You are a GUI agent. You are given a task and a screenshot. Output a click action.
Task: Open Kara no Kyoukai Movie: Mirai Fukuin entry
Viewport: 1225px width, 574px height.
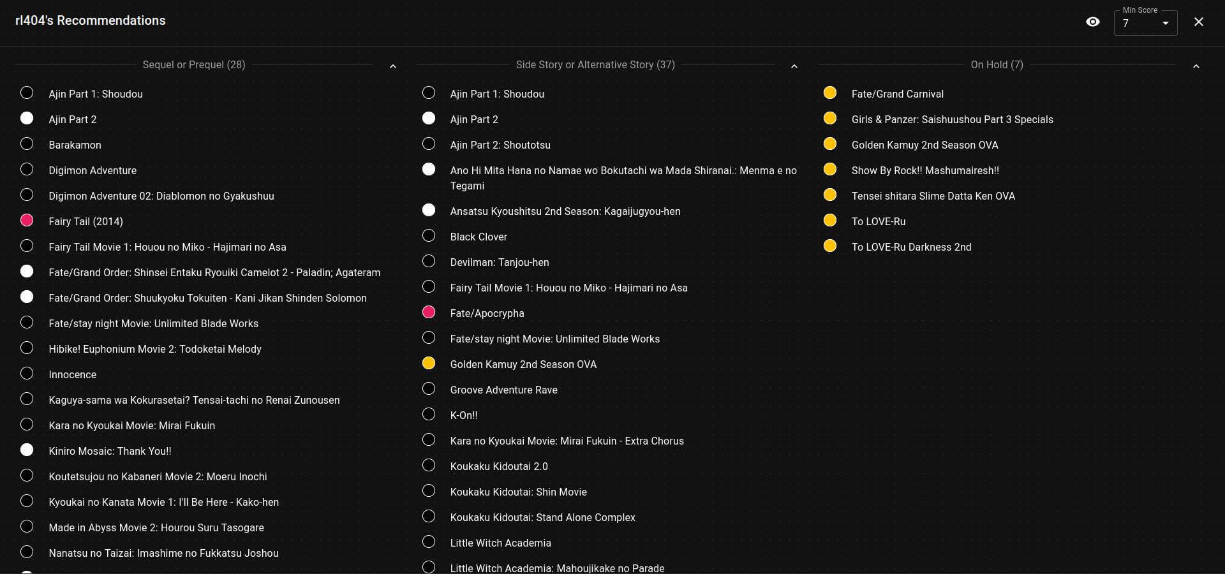coord(131,425)
